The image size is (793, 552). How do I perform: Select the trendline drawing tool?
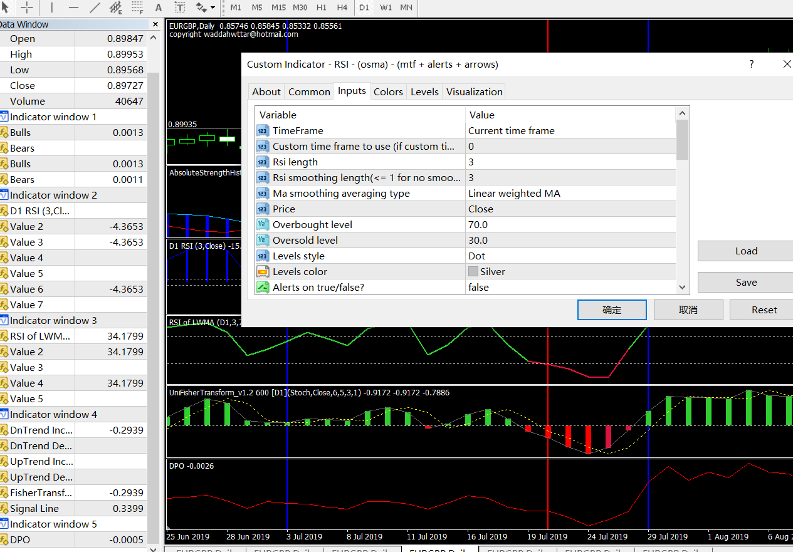[95, 8]
